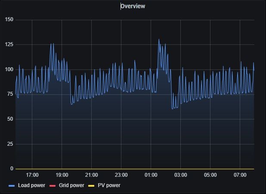Image resolution: width=266 pixels, height=194 pixels.
Task: Click the 21:00 time axis label
Action: coord(91,175)
